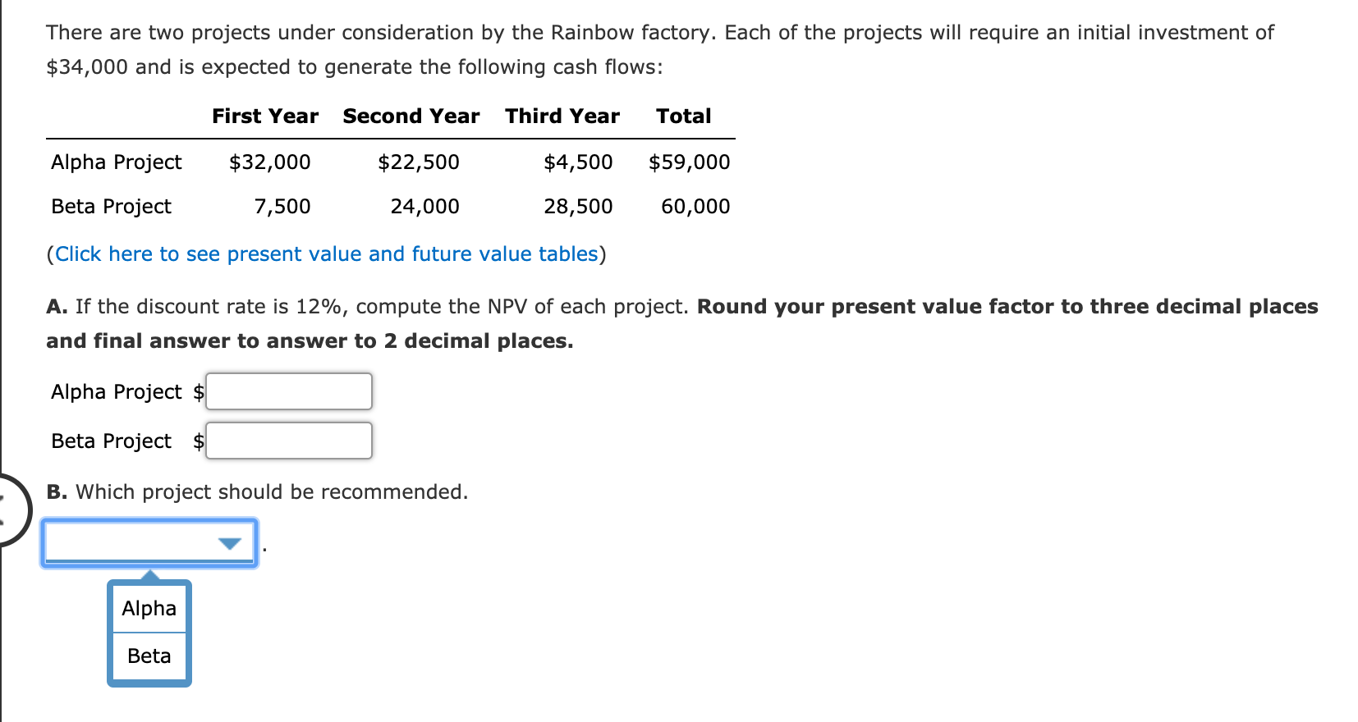Image resolution: width=1358 pixels, height=722 pixels.
Task: Click the Second Year column header
Action: (x=411, y=116)
